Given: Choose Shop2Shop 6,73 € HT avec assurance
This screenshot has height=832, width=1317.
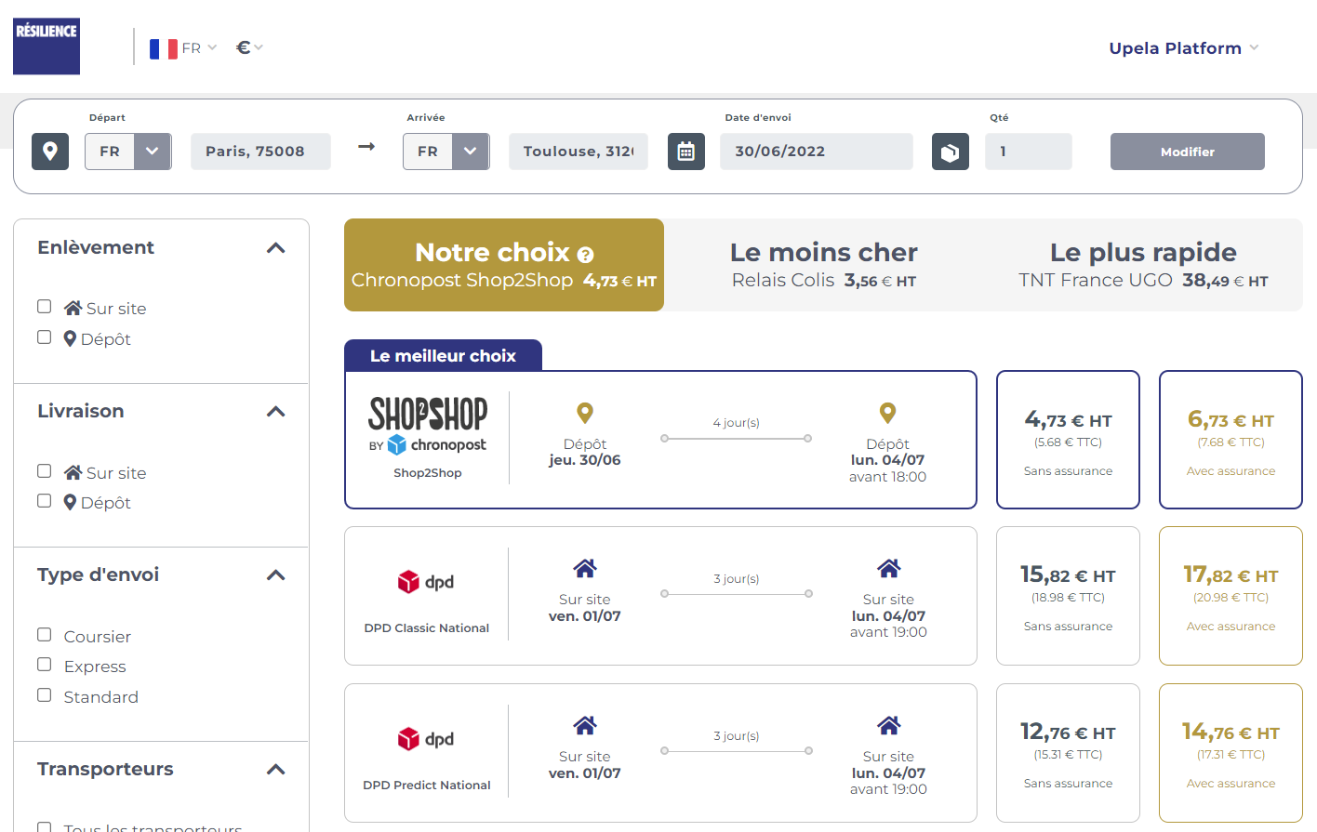Looking at the screenshot, I should point(1231,440).
